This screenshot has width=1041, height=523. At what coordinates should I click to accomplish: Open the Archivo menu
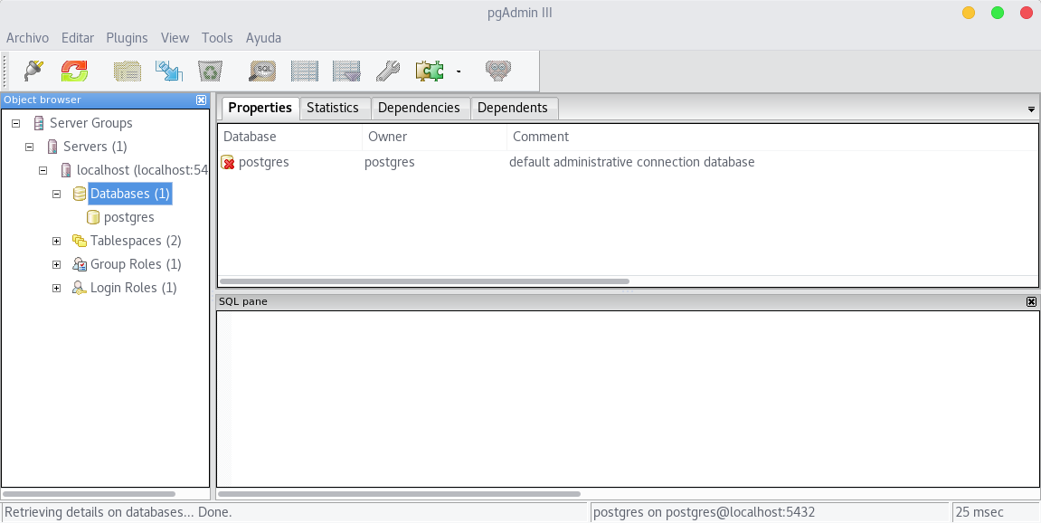28,38
